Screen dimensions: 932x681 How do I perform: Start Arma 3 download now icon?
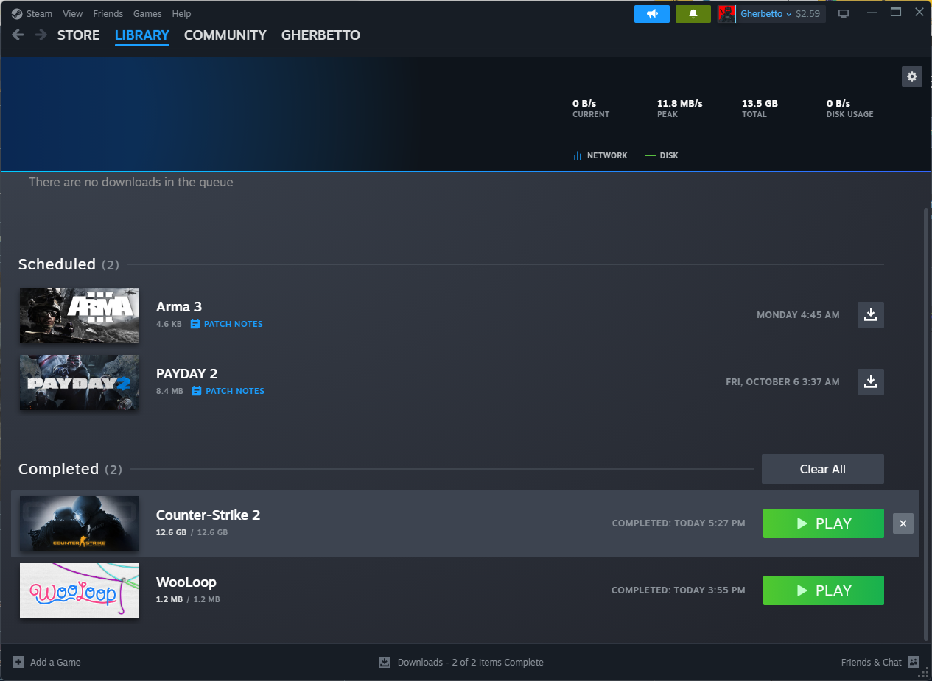871,315
